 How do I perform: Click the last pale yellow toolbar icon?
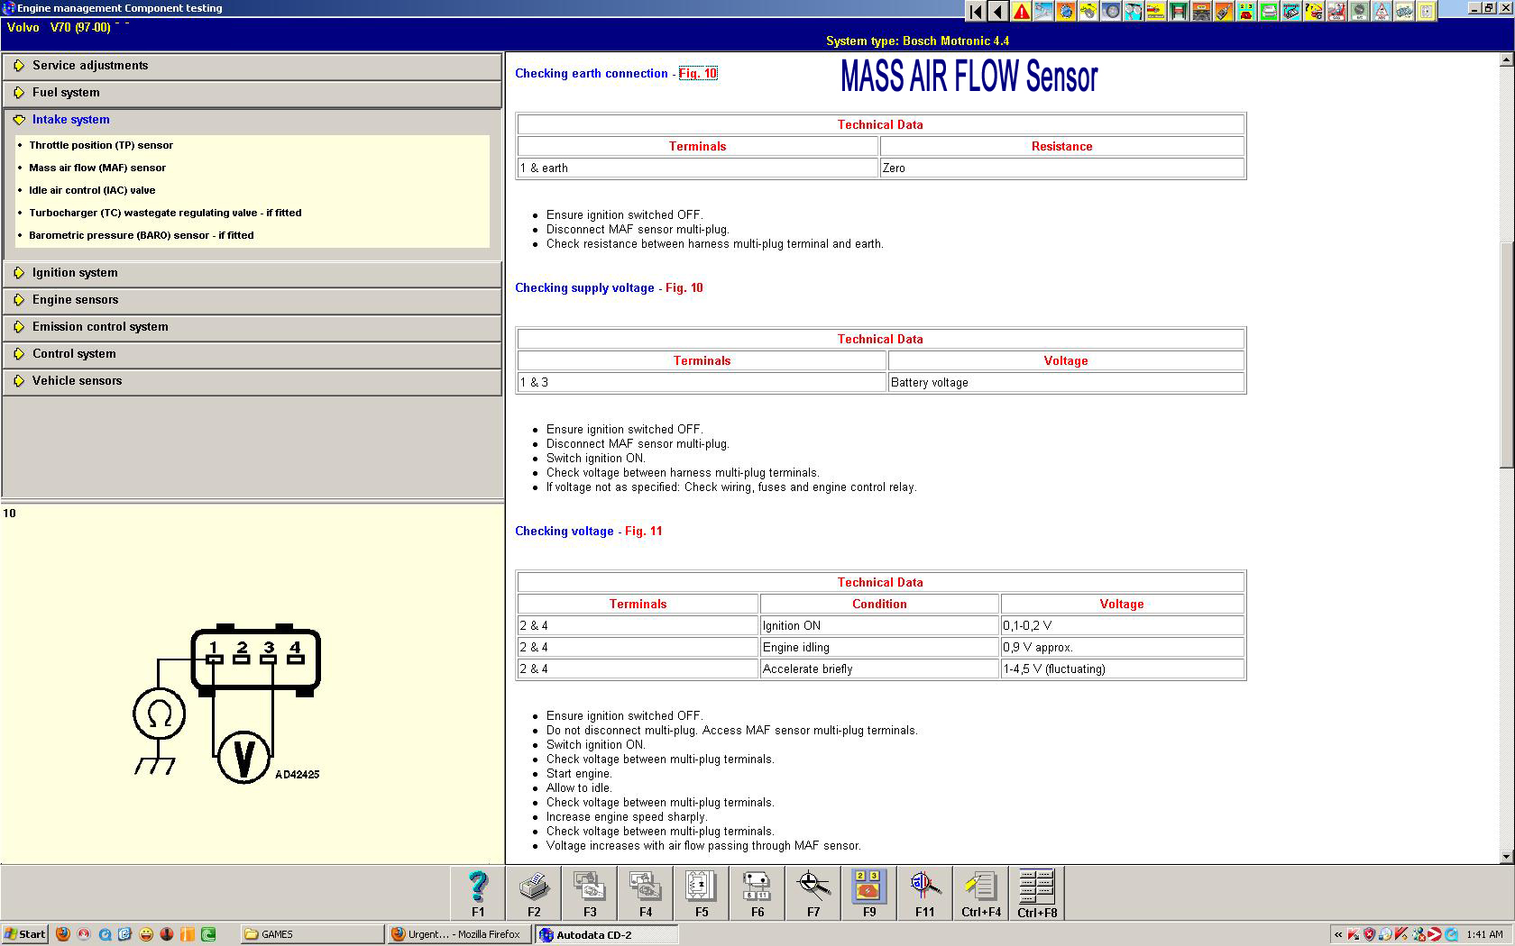1426,11
